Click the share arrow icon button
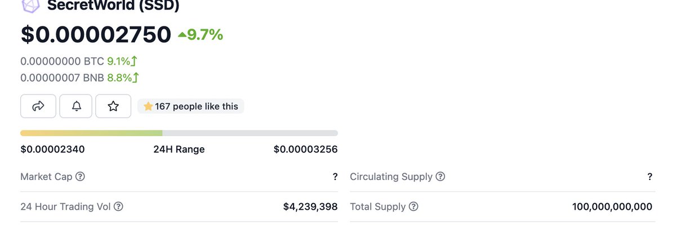The height and width of the screenshot is (234, 676). click(x=38, y=106)
